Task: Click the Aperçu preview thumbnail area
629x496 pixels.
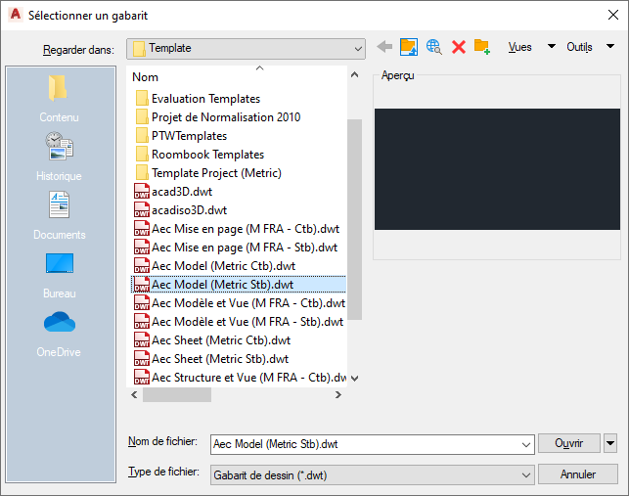Action: [497, 169]
